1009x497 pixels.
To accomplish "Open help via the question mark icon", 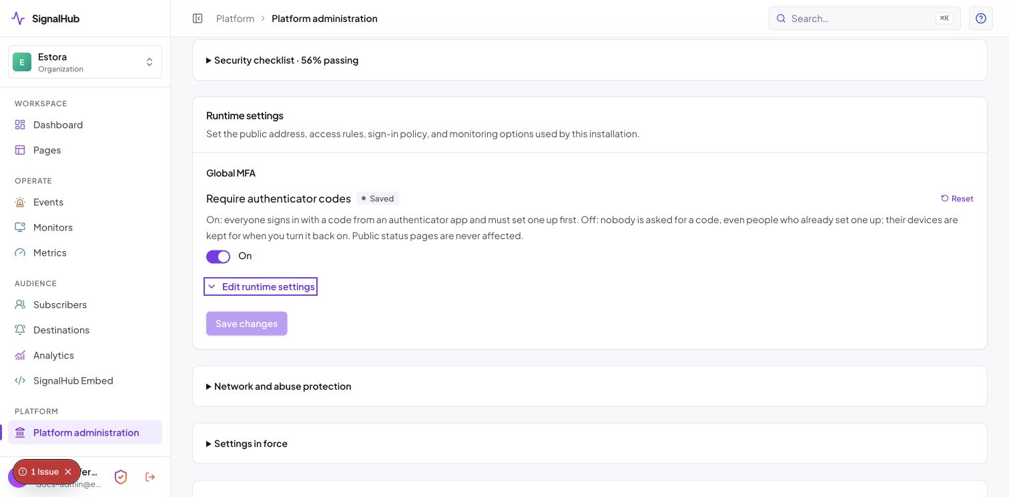I will pos(981,19).
